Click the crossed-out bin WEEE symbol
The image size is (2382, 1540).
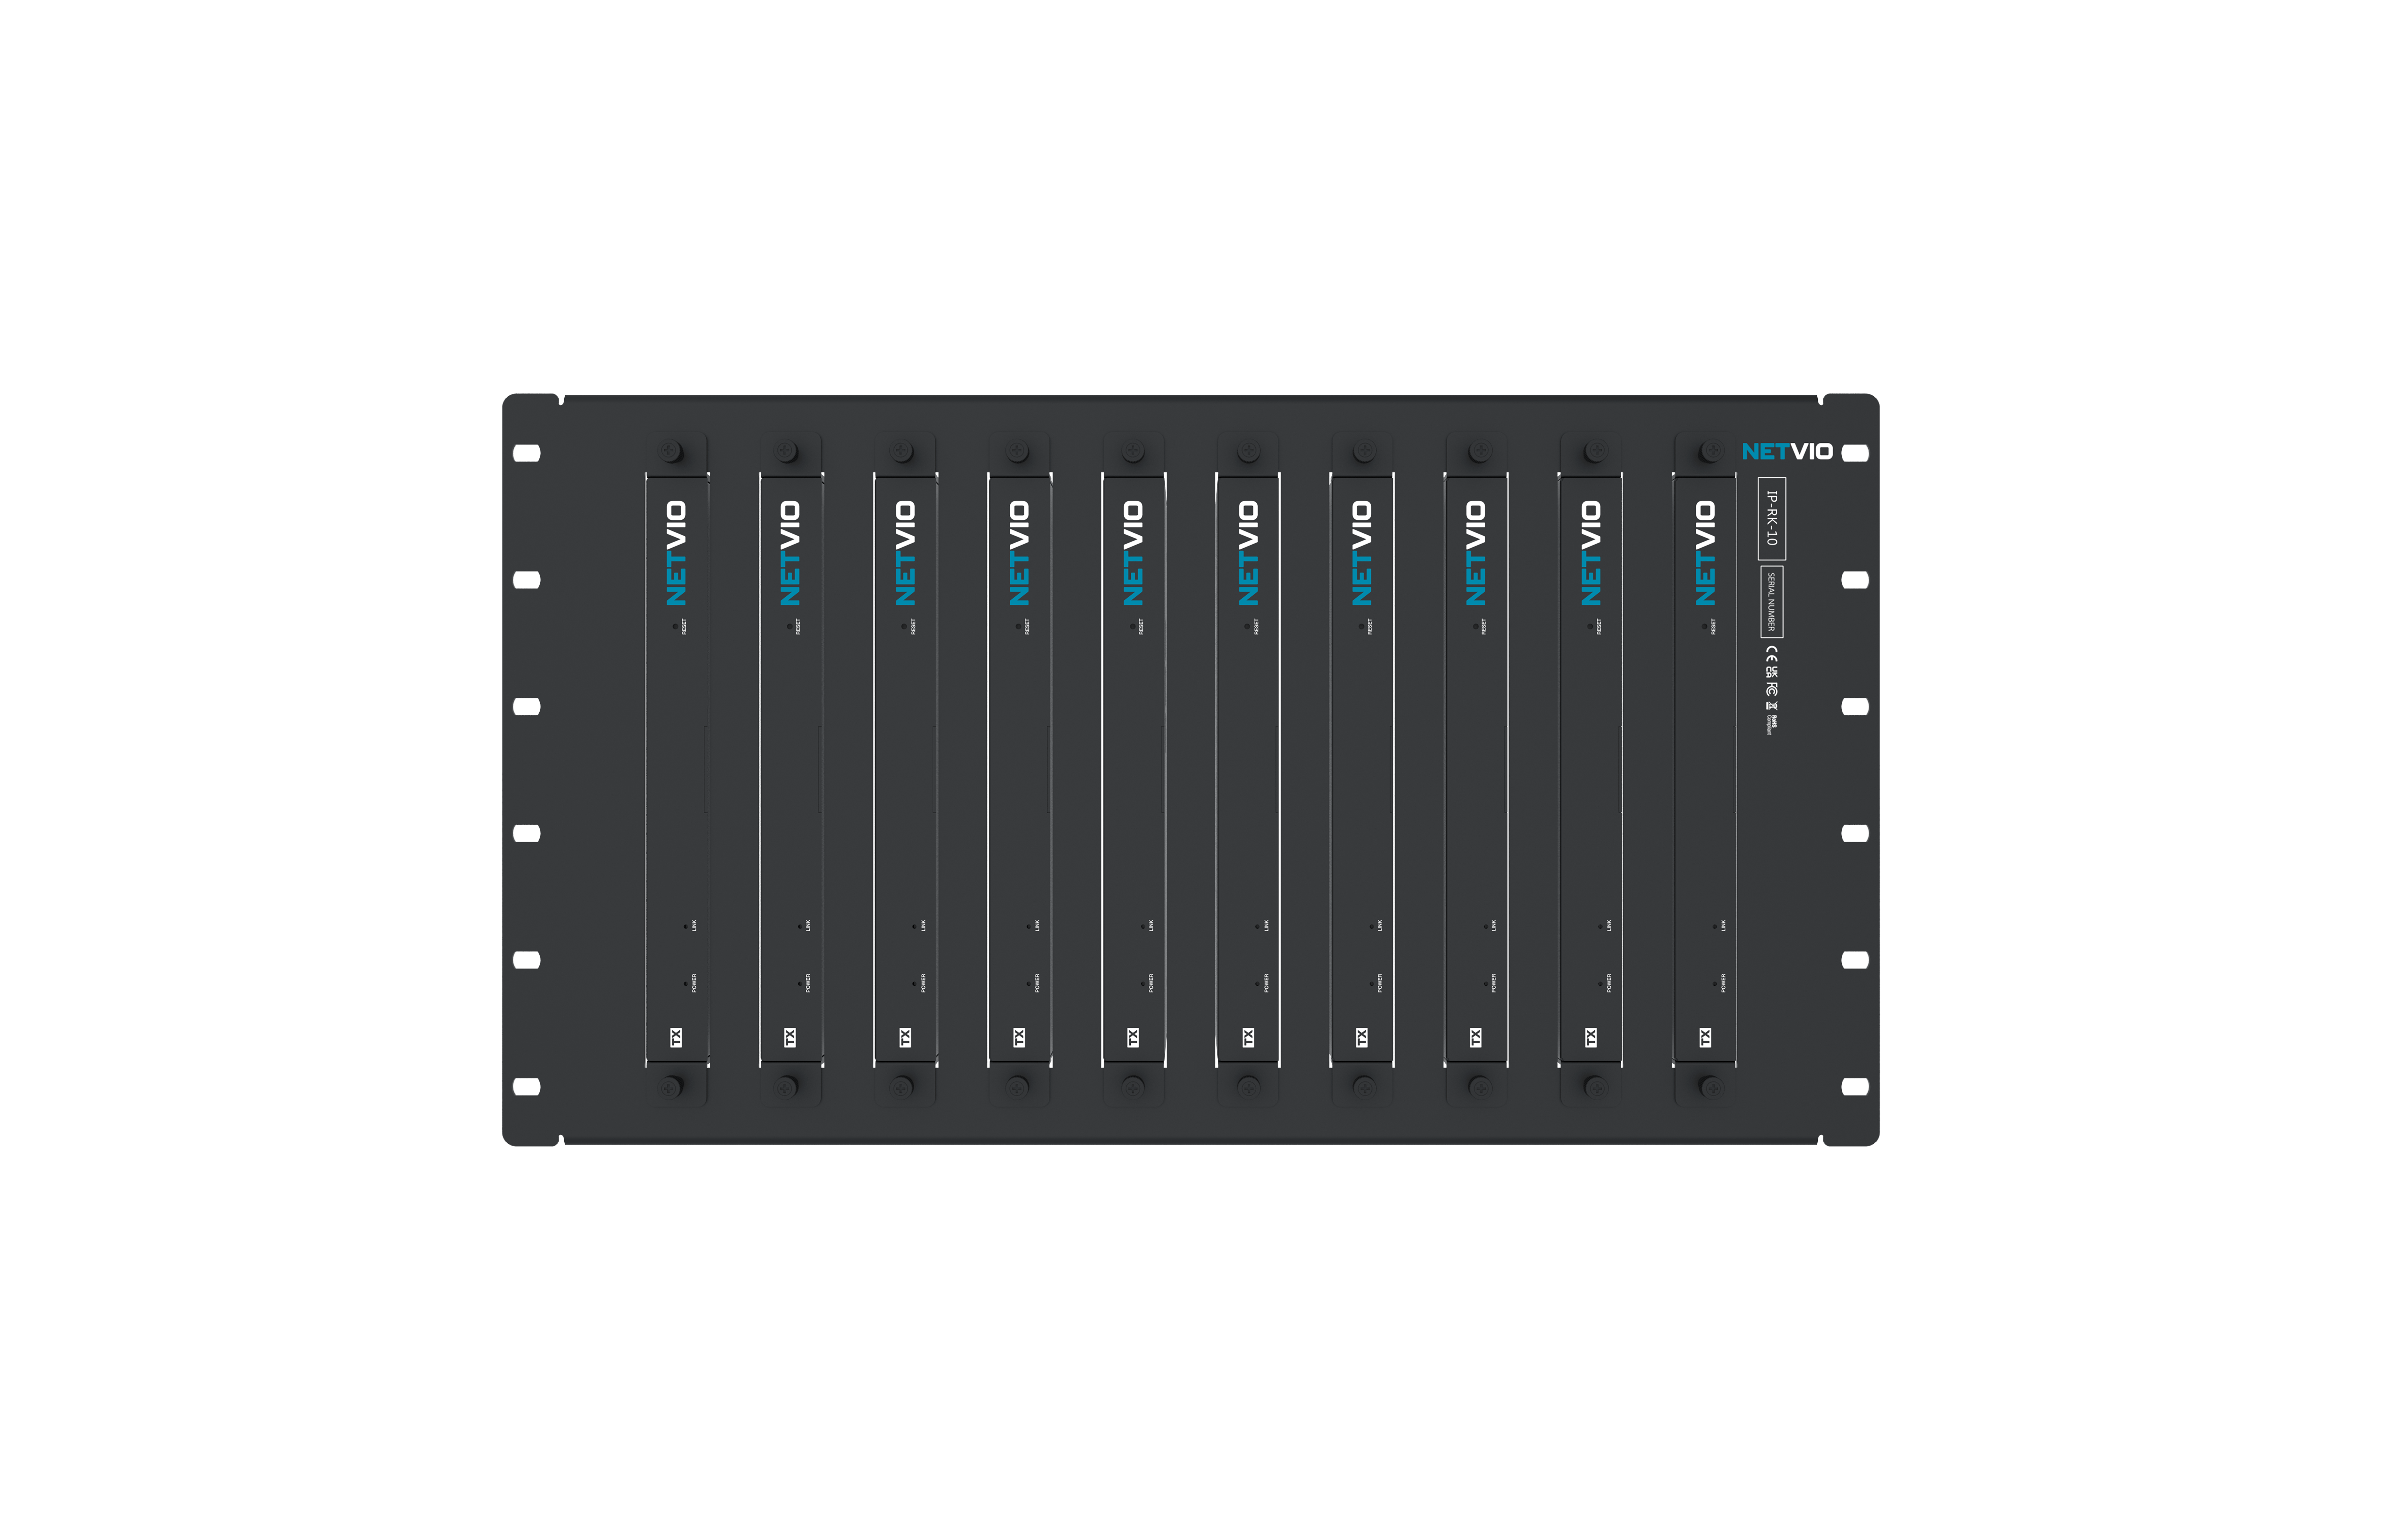[1772, 706]
